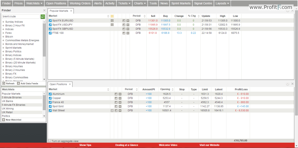Open deal ticket icon for Wall Street
298x148 pixels.
pos(50,111)
